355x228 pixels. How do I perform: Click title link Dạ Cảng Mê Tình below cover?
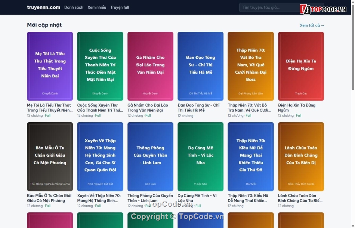[197, 198]
